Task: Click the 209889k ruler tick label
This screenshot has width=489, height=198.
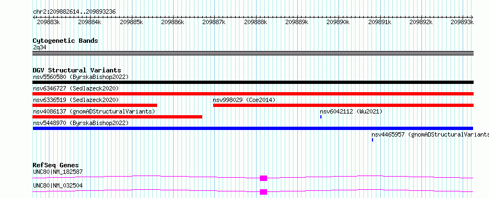Action: point(297,22)
